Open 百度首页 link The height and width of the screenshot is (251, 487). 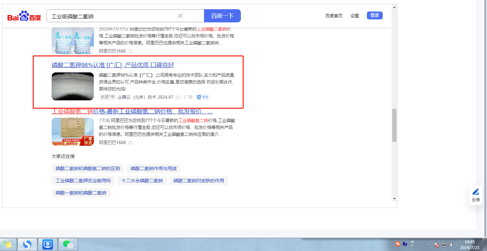point(334,16)
